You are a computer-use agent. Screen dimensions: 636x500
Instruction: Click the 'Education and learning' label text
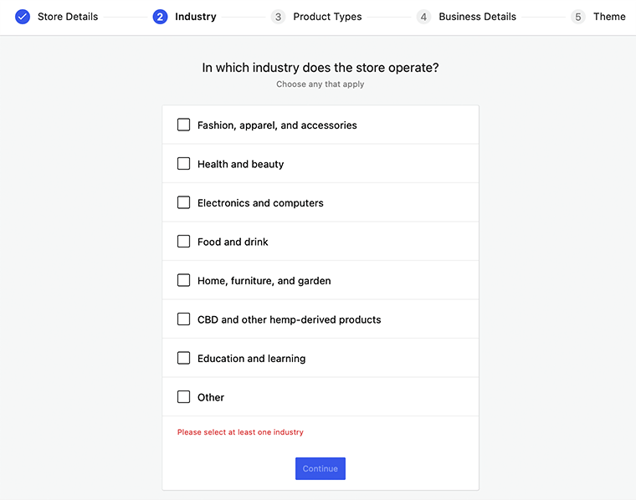coord(252,359)
